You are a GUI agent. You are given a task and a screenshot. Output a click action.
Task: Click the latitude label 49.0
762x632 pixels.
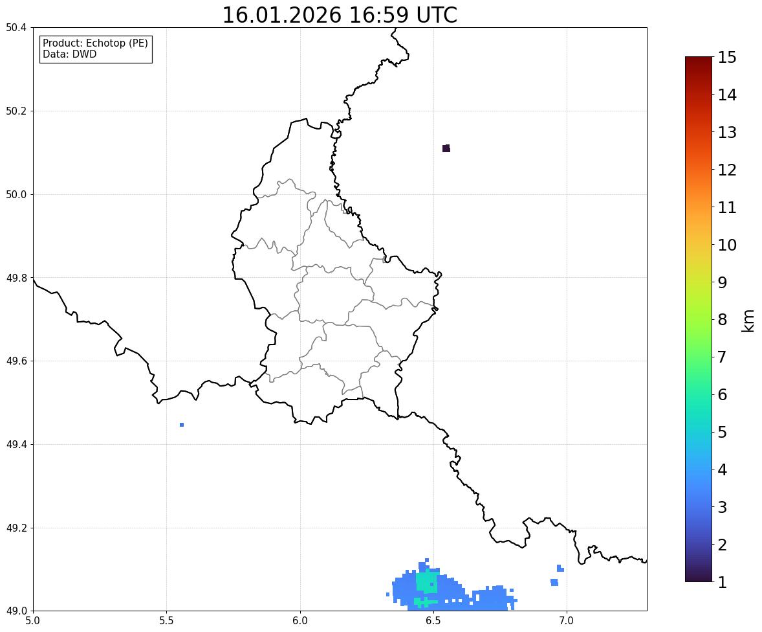pyautogui.click(x=16, y=611)
